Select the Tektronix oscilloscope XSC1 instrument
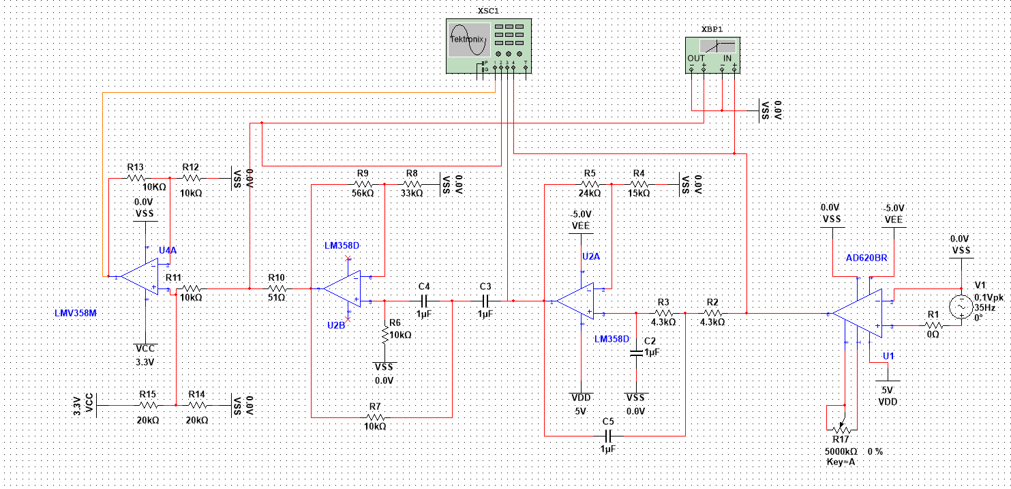Viewport: 1011px width, 489px height. 488,46
